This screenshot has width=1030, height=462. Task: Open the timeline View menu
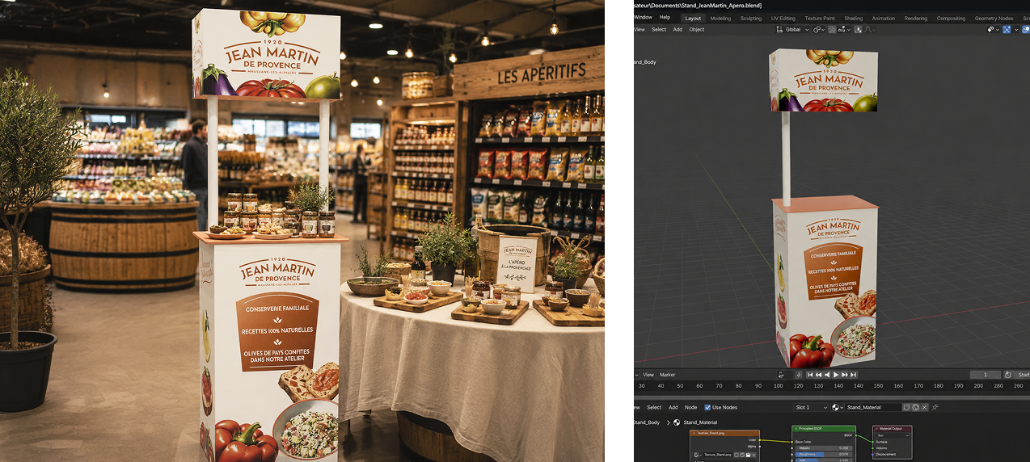648,375
